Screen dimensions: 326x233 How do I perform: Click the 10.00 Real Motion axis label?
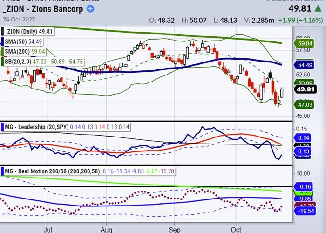coord(303,173)
